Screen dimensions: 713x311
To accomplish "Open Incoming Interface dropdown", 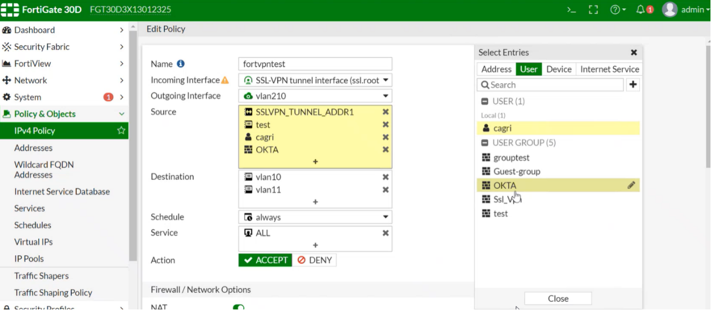I will pyautogui.click(x=315, y=80).
